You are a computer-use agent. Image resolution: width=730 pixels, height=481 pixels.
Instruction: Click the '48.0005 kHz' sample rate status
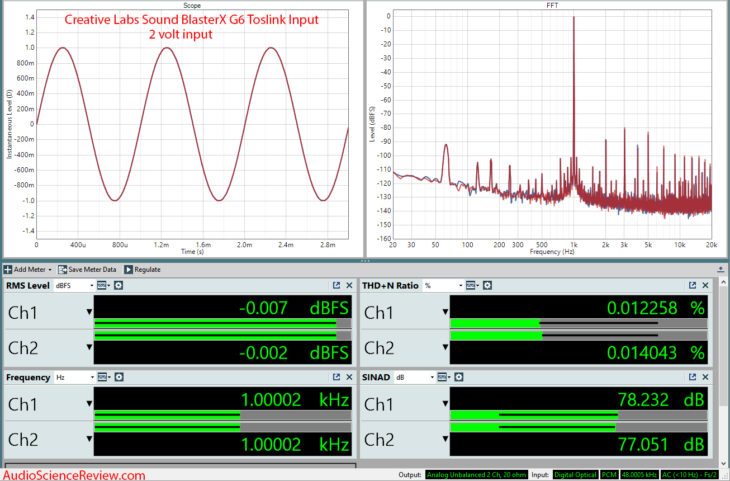click(x=639, y=475)
